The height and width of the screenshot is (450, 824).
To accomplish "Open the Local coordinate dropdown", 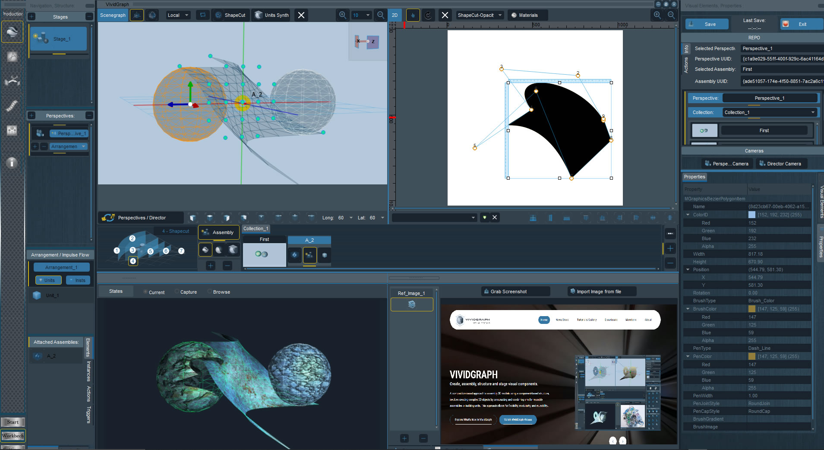I will tap(178, 15).
